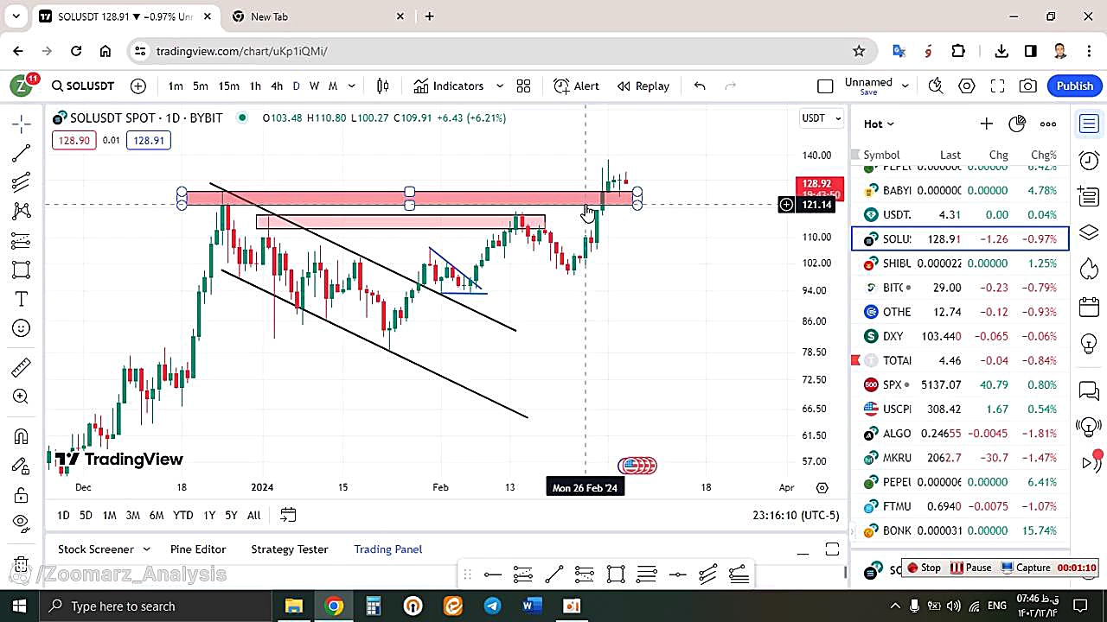Open the Strategy Tester tab
This screenshot has height=622, width=1107.
pyautogui.click(x=290, y=549)
